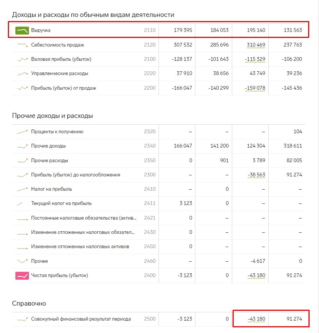Click trend icon for Текущий налог на прибыль
Viewport: 319px width, 333px height.
point(20,203)
